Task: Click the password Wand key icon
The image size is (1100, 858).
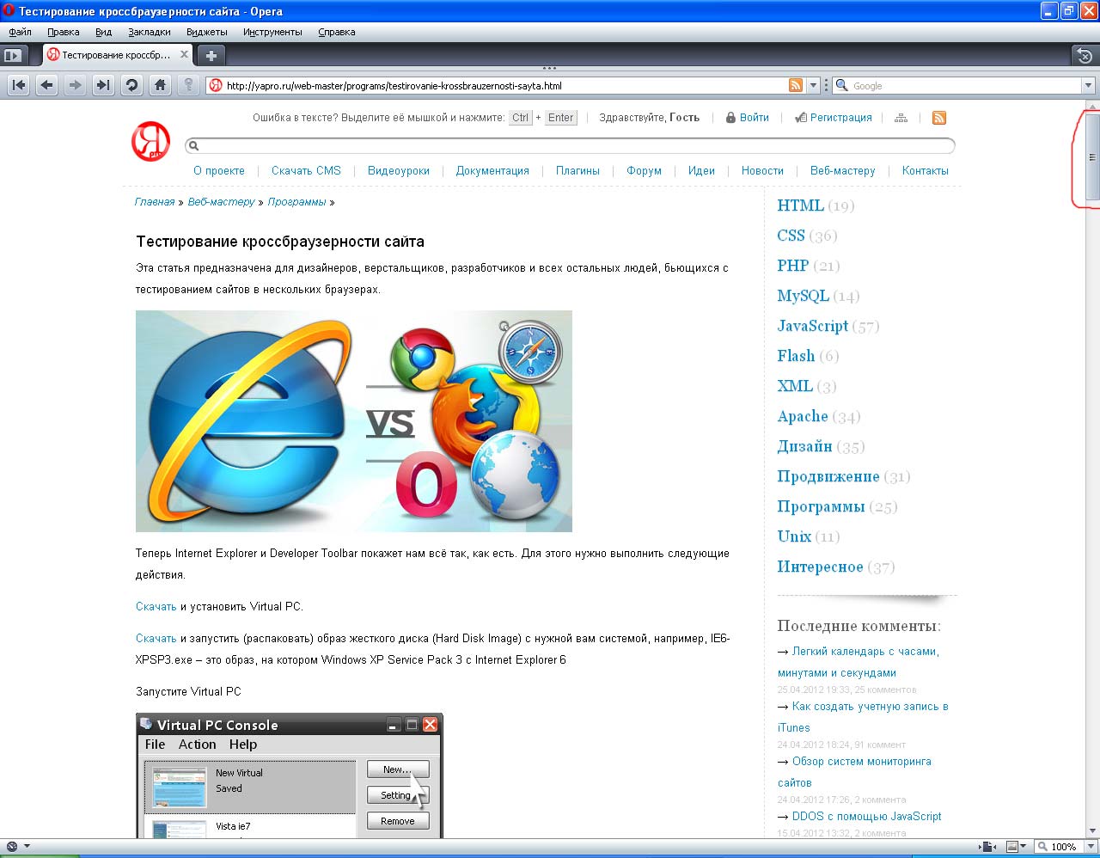Action: (188, 85)
